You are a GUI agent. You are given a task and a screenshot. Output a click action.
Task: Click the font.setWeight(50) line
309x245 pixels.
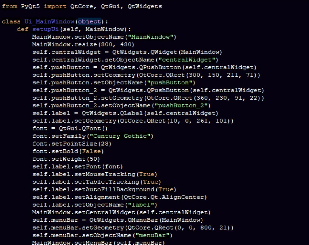pos(66,159)
